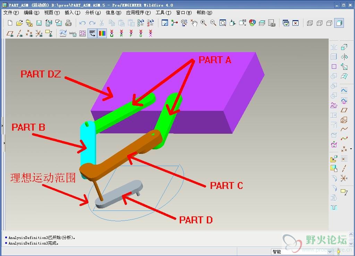Toggle coordinate systems display
This screenshot has width=355, height=256.
pyautogui.click(x=39, y=34)
